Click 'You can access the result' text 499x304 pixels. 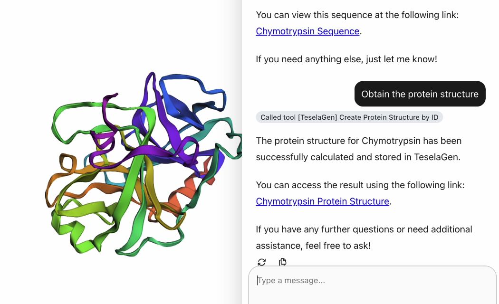[x=360, y=185]
